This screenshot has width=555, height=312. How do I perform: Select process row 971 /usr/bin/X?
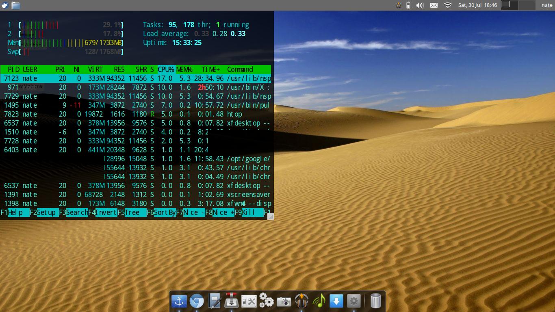click(136, 87)
